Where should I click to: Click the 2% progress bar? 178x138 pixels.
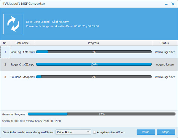click(94, 77)
